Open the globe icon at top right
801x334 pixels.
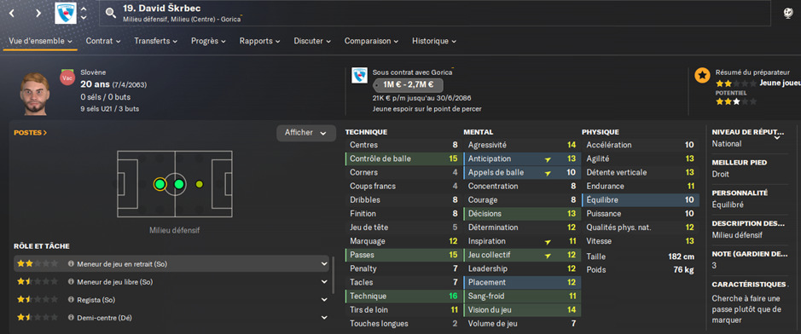787,14
